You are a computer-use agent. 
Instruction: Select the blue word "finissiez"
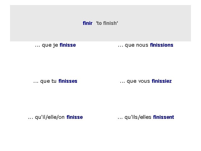pyautogui.click(x=162, y=81)
